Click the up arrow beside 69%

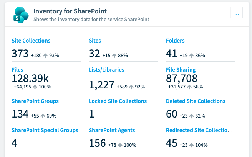tap(43, 116)
